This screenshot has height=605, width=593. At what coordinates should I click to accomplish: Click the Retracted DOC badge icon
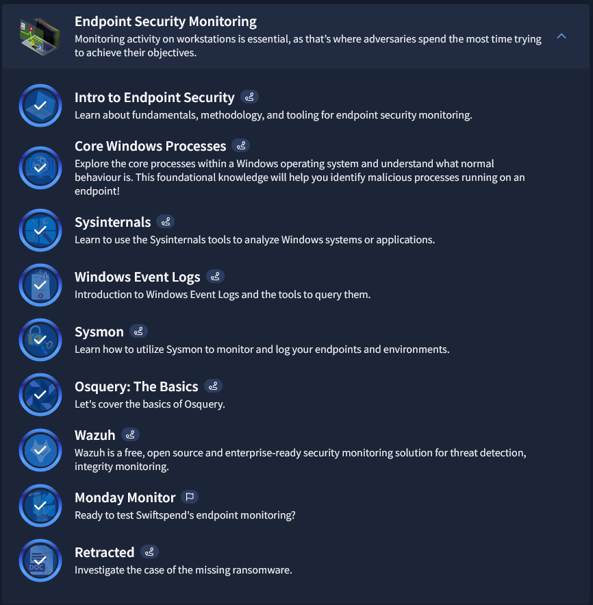(x=40, y=560)
